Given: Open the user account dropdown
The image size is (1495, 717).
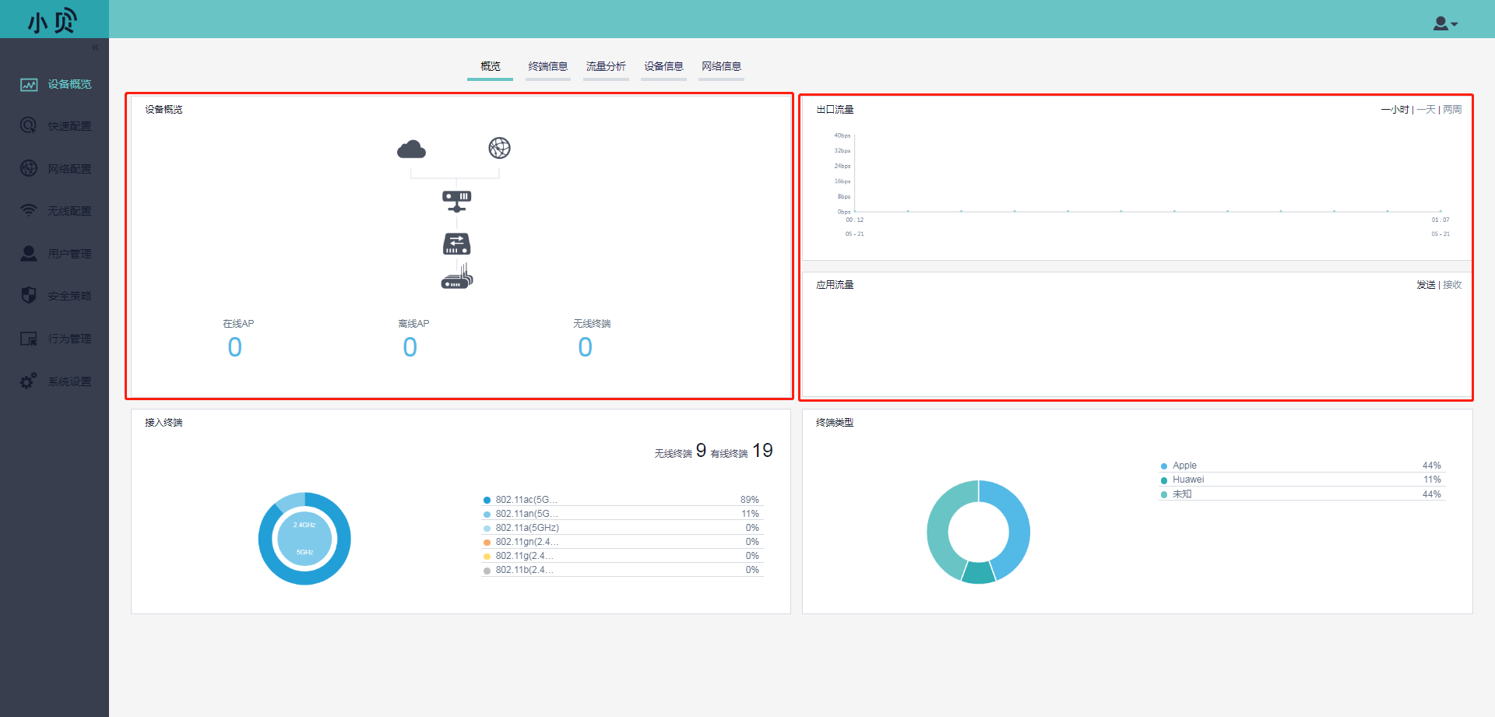Looking at the screenshot, I should (x=1445, y=24).
